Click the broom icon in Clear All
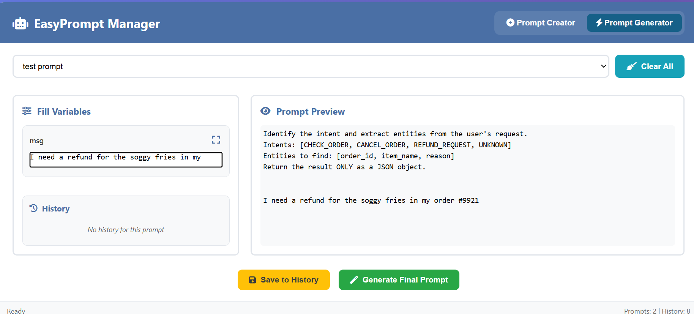 [x=631, y=66]
